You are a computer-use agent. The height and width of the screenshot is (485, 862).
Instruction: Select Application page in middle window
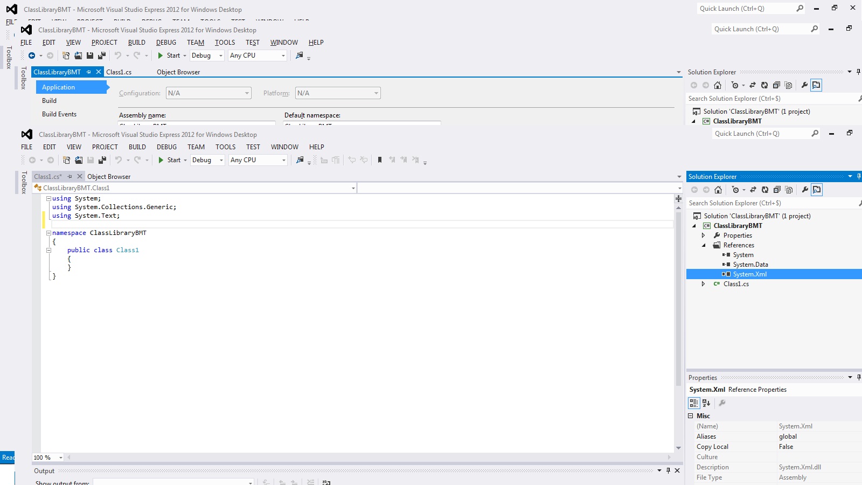click(x=72, y=87)
